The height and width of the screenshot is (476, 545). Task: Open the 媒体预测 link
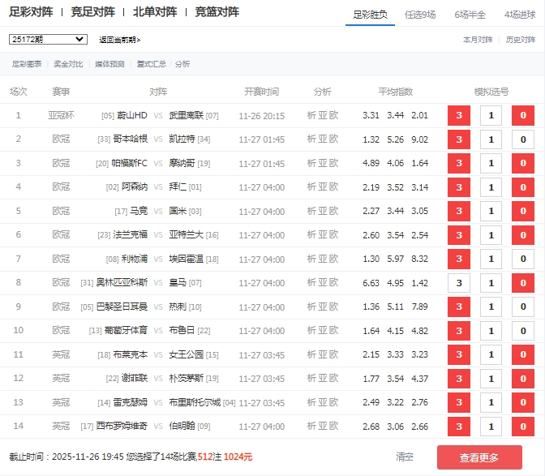click(109, 64)
